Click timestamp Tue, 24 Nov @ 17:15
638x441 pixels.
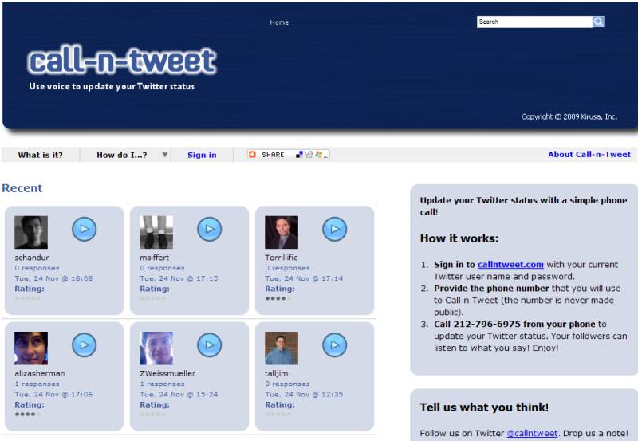179,278
